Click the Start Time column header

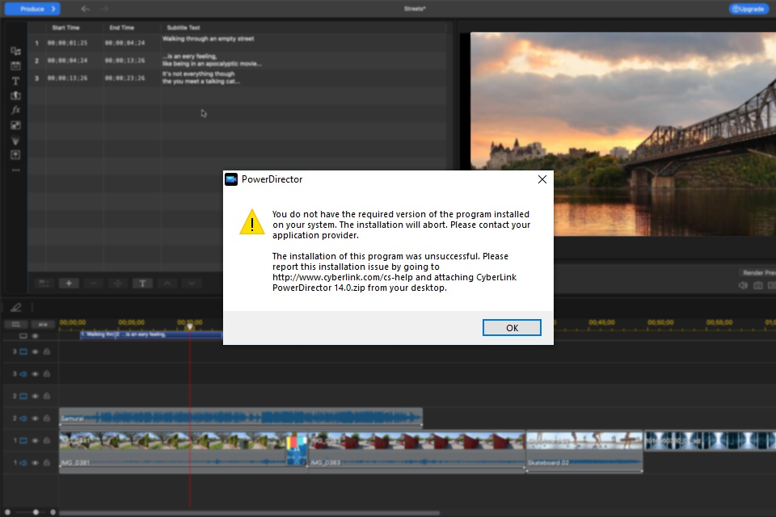tap(65, 27)
